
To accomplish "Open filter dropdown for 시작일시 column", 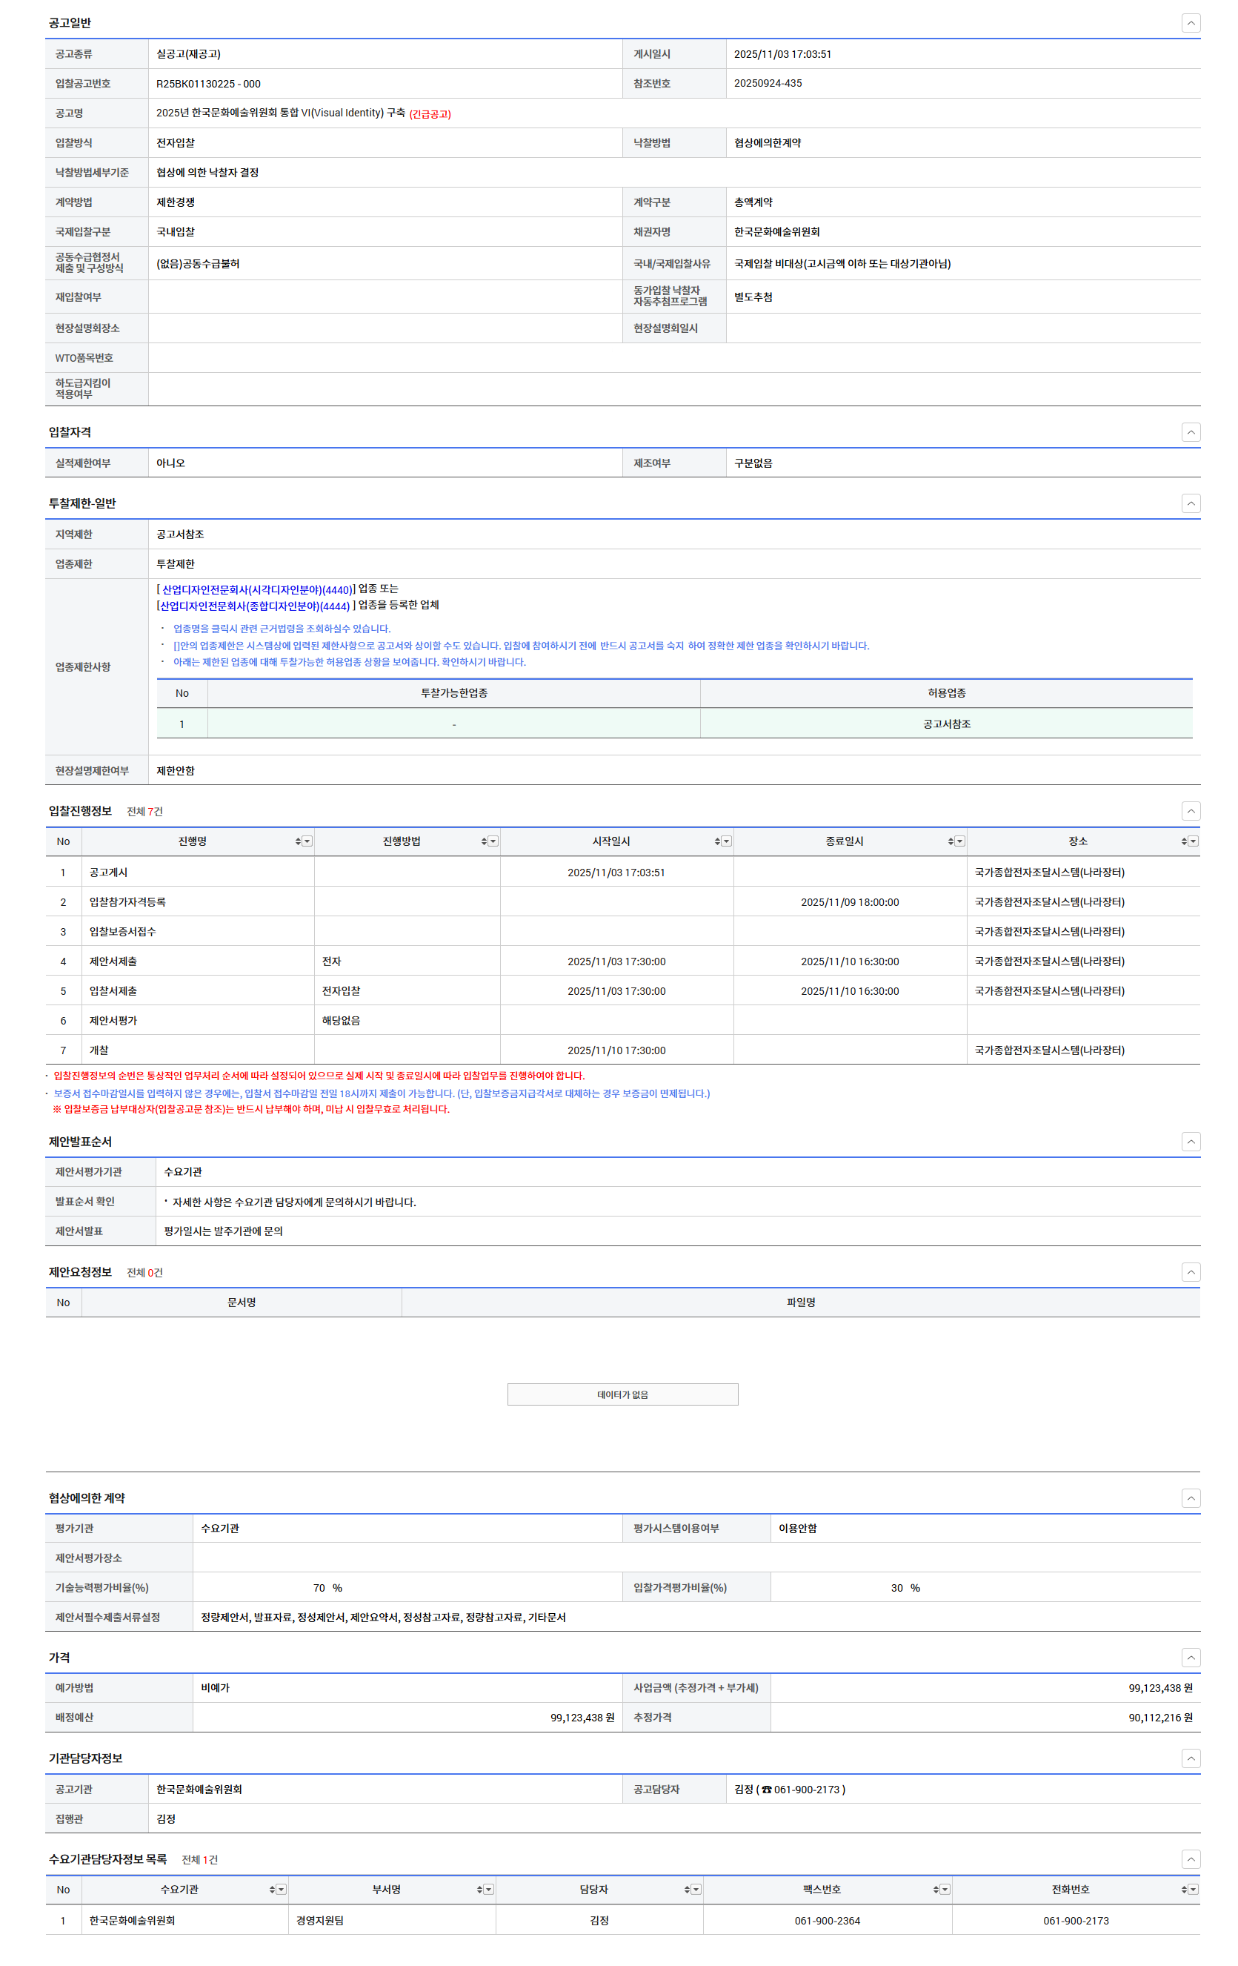I will coord(726,841).
